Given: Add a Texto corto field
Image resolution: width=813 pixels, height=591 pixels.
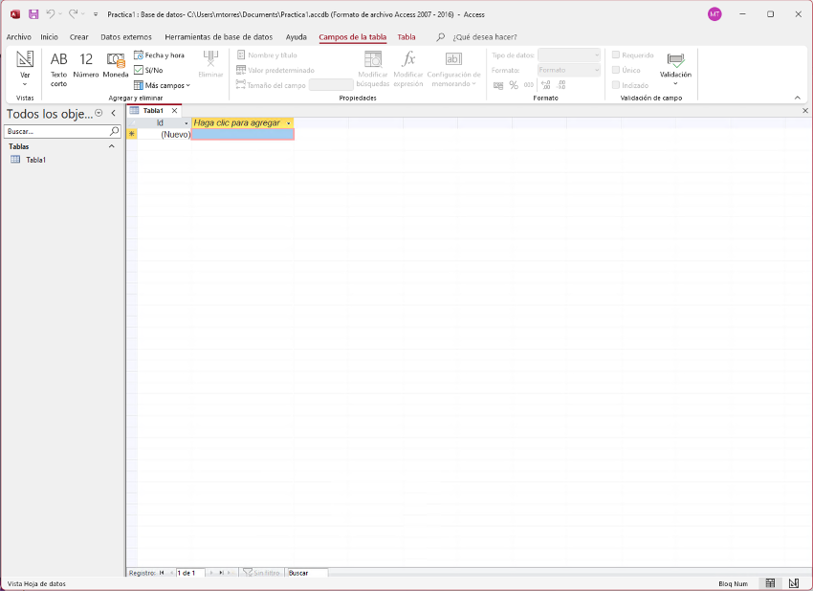Looking at the screenshot, I should (59, 67).
